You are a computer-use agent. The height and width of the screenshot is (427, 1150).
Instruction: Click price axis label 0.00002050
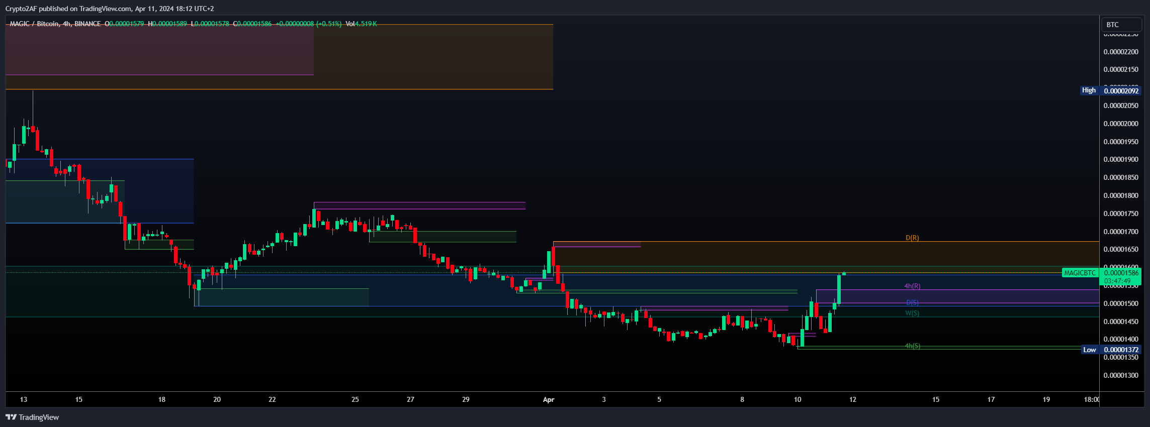click(x=1121, y=105)
